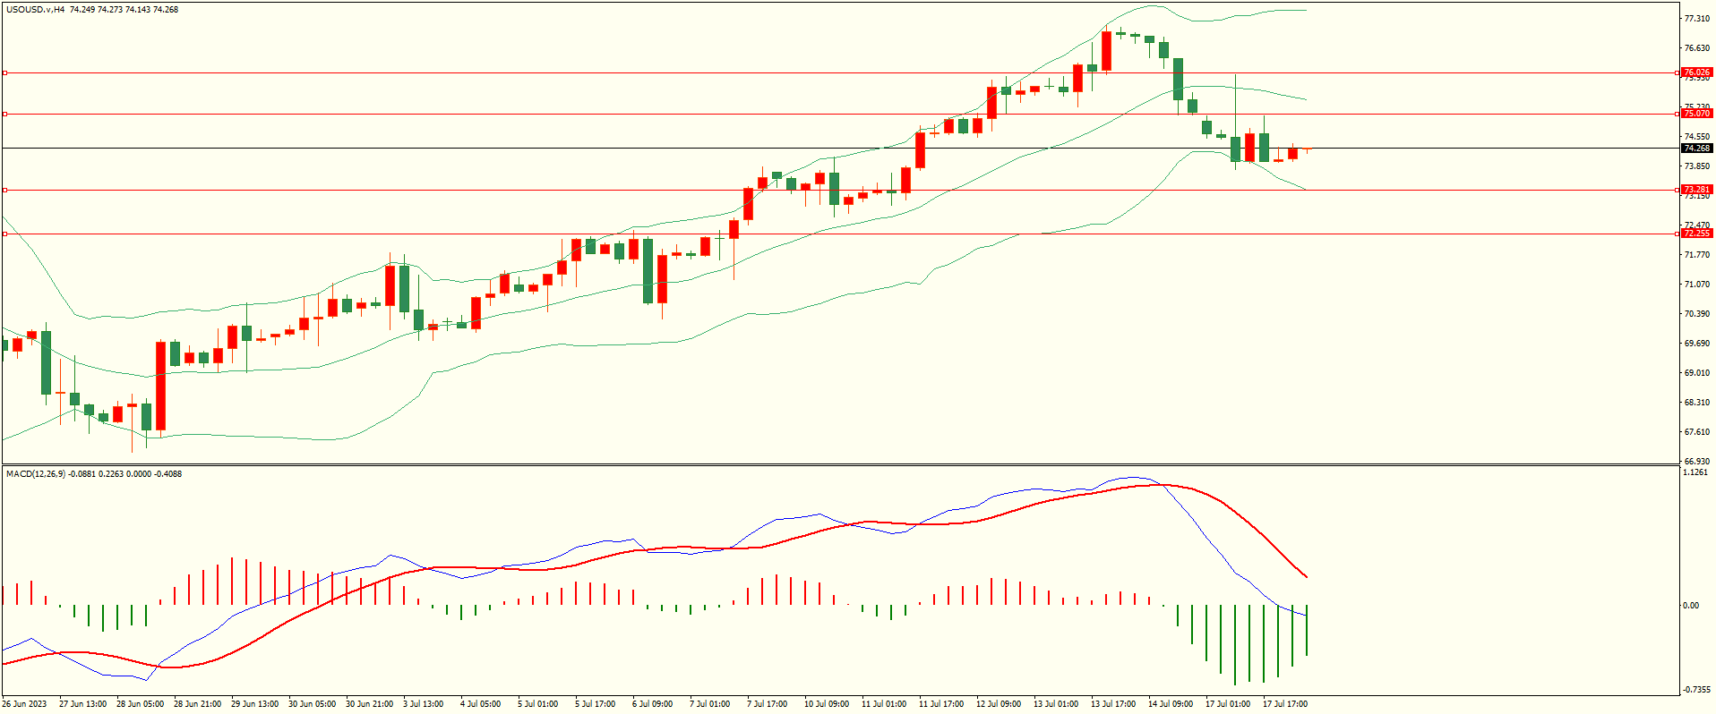The height and width of the screenshot is (714, 1716).
Task: Click the 28 Jun 05:00 time label
Action: point(140,704)
